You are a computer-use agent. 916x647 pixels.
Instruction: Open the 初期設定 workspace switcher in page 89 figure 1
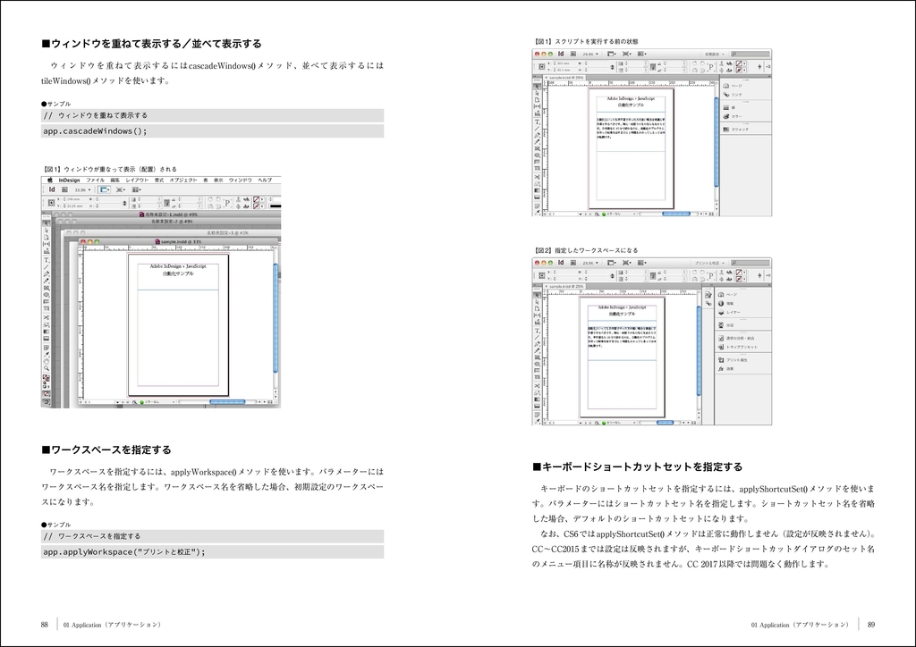tap(715, 54)
